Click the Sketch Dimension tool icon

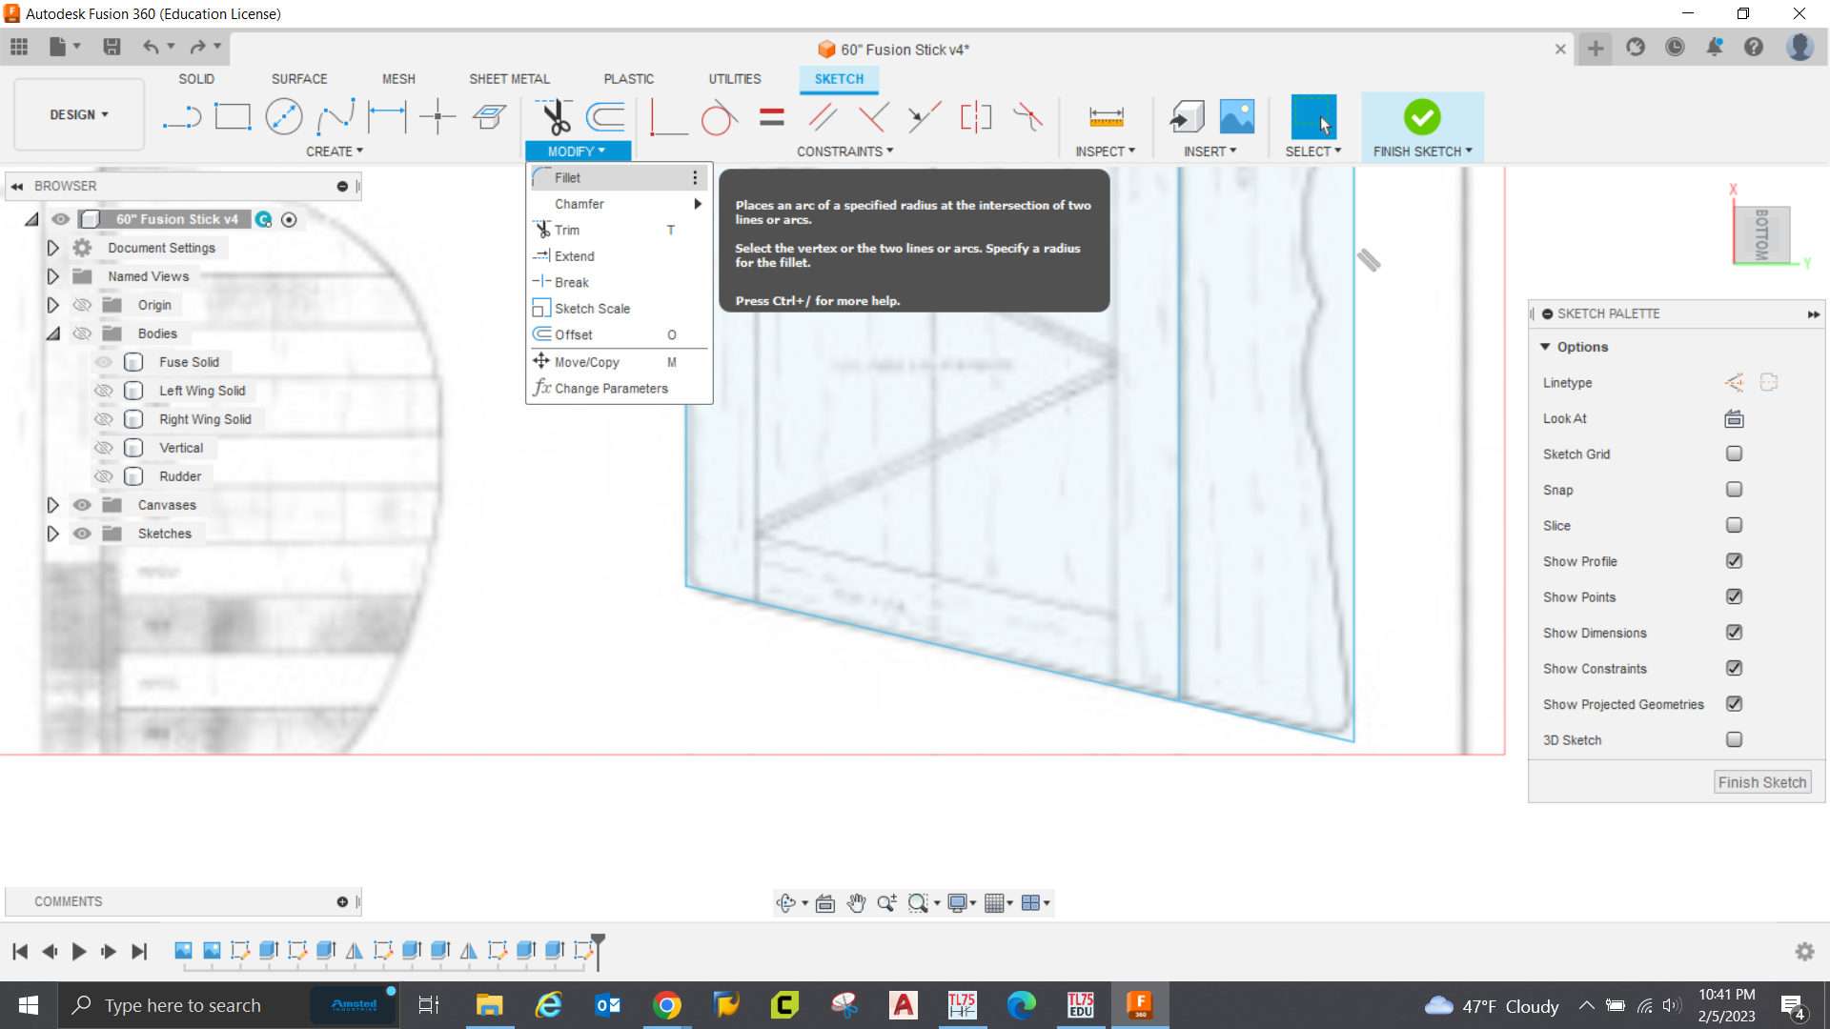[x=387, y=117]
